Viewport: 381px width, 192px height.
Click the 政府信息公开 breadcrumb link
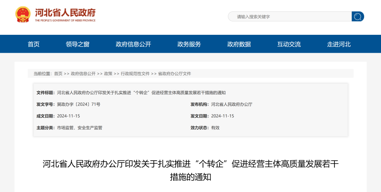pos(83,73)
